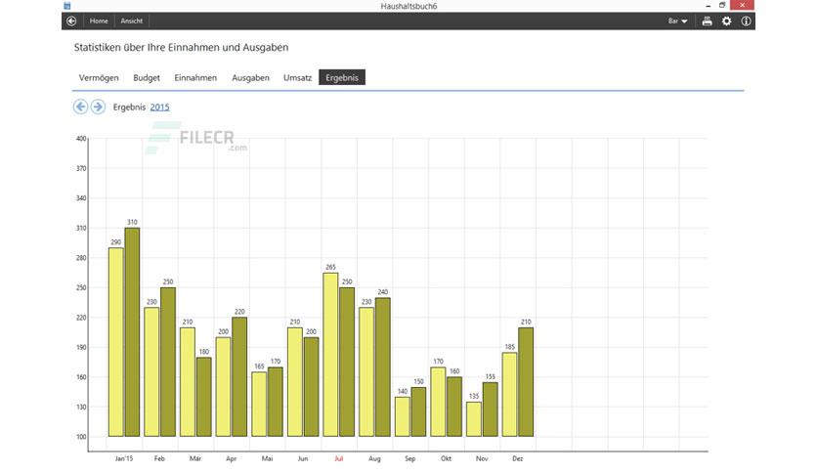Image resolution: width=817 pixels, height=473 pixels.
Task: Click the back arrow icon in top bar
Action: (71, 21)
